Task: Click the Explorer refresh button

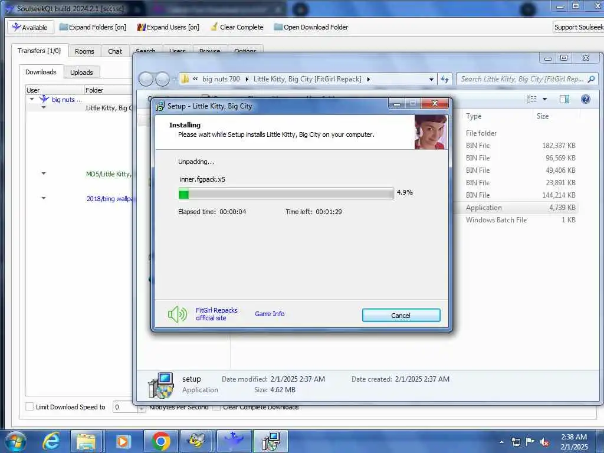Action: [x=445, y=80]
